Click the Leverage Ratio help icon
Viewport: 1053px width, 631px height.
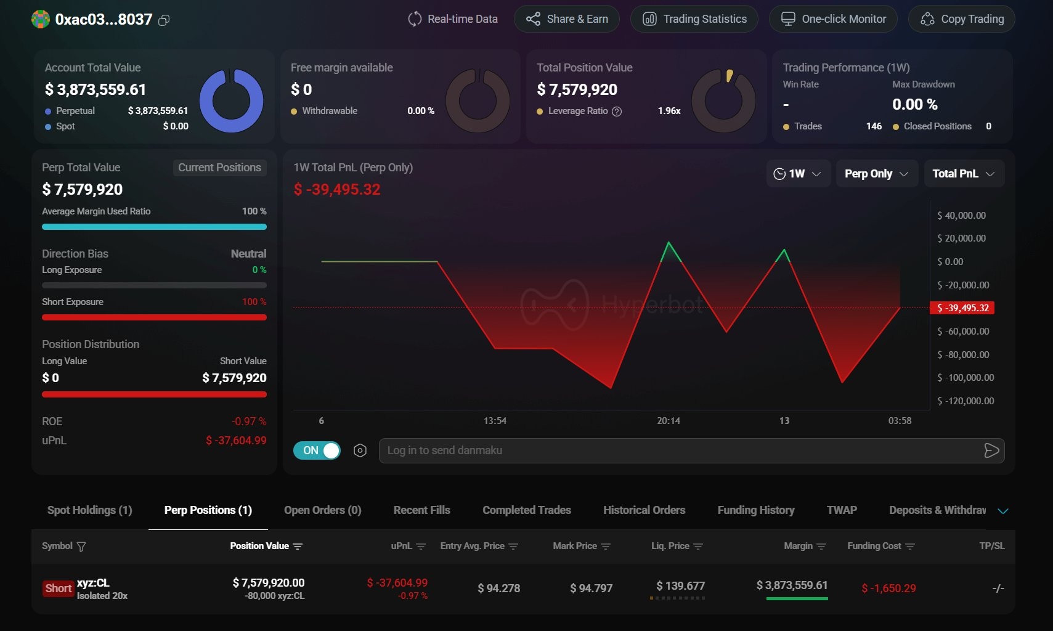point(617,112)
